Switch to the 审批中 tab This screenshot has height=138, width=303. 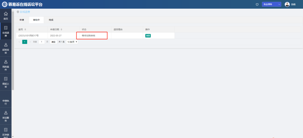pos(36,20)
